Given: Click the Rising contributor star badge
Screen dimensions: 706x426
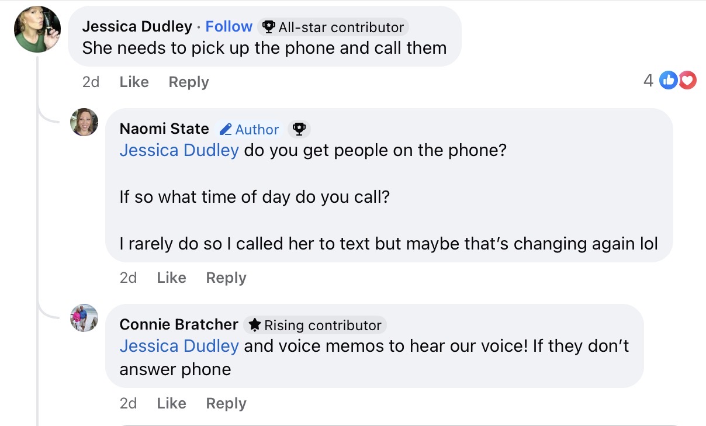Looking at the screenshot, I should 254,325.
